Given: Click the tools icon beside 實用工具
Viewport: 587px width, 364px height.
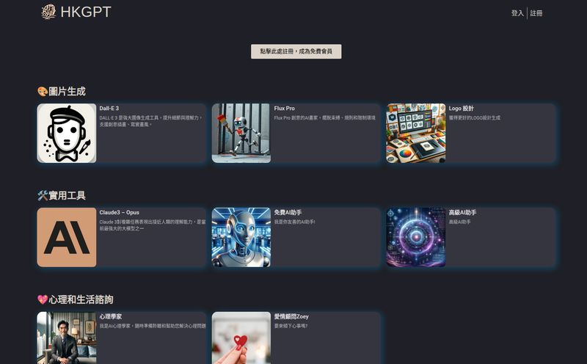Looking at the screenshot, I should (x=43, y=195).
